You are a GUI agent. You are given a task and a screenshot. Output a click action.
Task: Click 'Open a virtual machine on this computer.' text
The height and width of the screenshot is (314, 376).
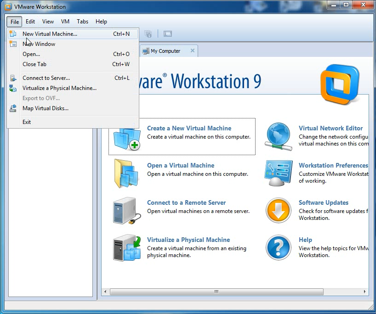coord(198,174)
